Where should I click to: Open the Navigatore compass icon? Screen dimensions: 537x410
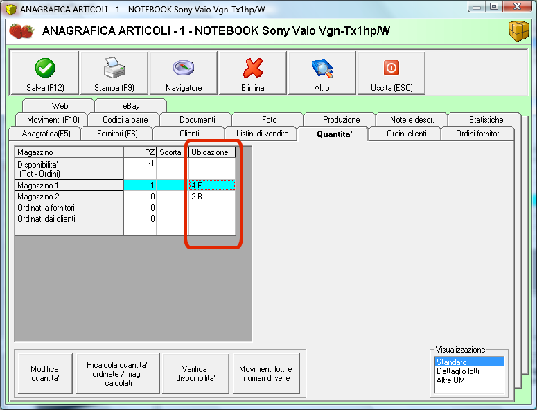(x=184, y=67)
